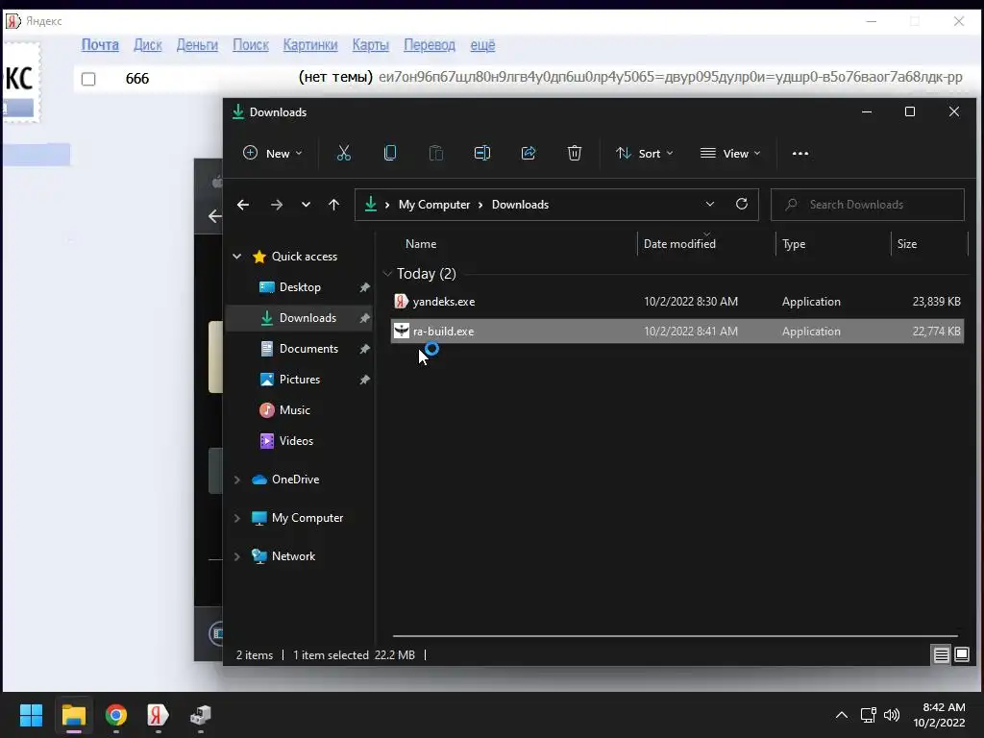The image size is (984, 738).
Task: Click the Search Downloads field
Action: point(868,205)
